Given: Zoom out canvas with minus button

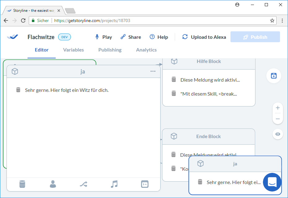Looking at the screenshot, I should pos(277,119).
